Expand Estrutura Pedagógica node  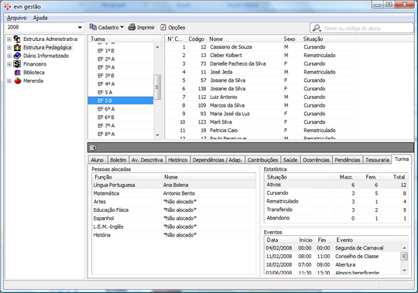[x=9, y=48]
